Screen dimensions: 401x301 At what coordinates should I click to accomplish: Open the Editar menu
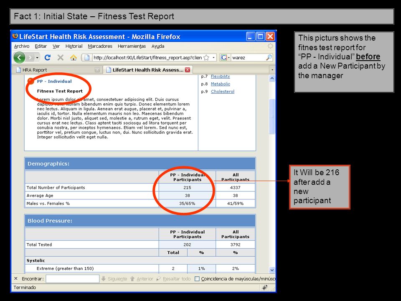[x=41, y=46]
